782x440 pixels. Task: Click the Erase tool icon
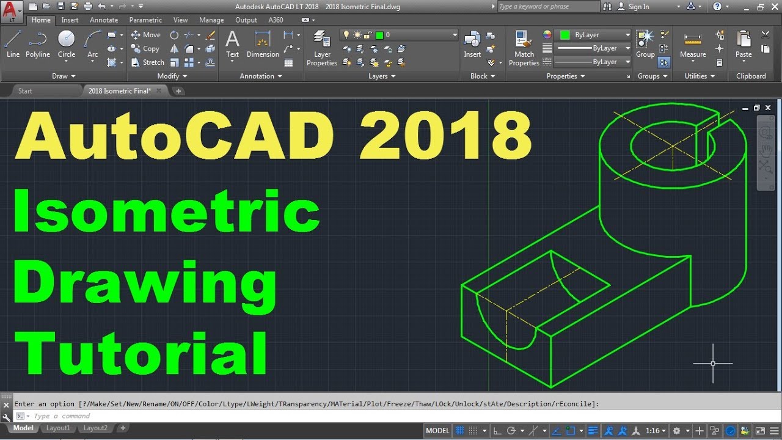pyautogui.click(x=211, y=35)
